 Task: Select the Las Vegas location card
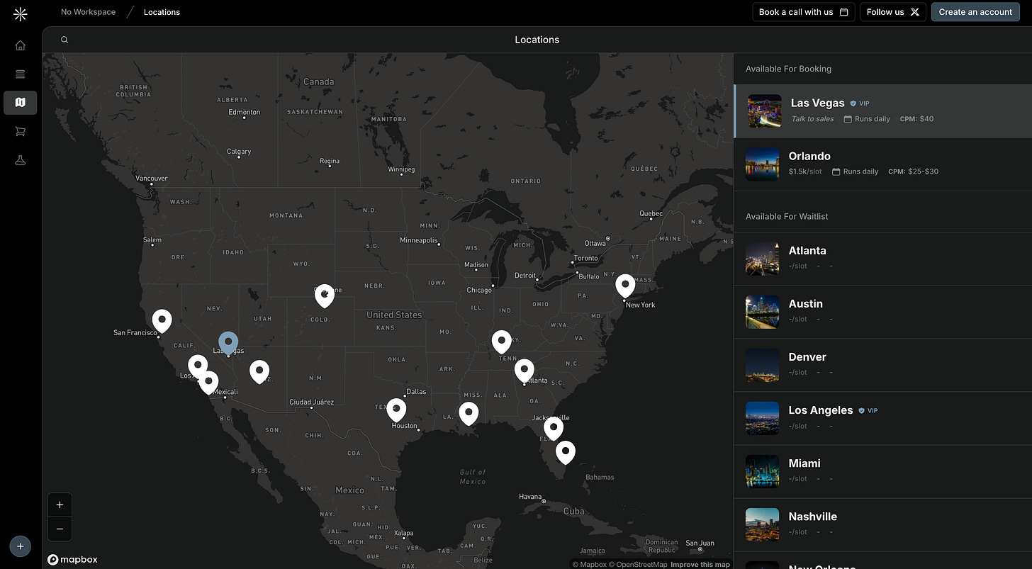(x=882, y=111)
